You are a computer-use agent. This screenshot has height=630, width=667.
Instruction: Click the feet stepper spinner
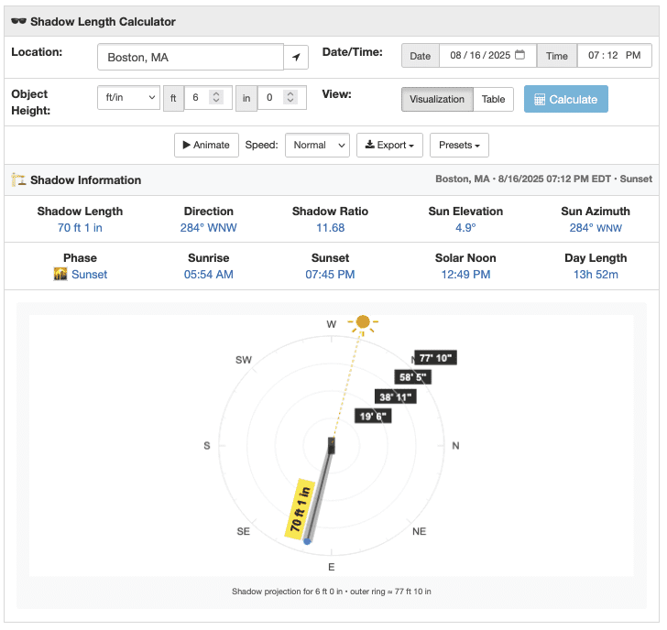pos(215,97)
